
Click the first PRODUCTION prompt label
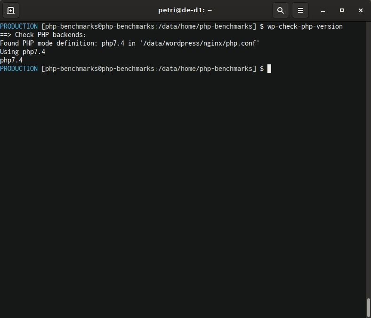(x=19, y=26)
